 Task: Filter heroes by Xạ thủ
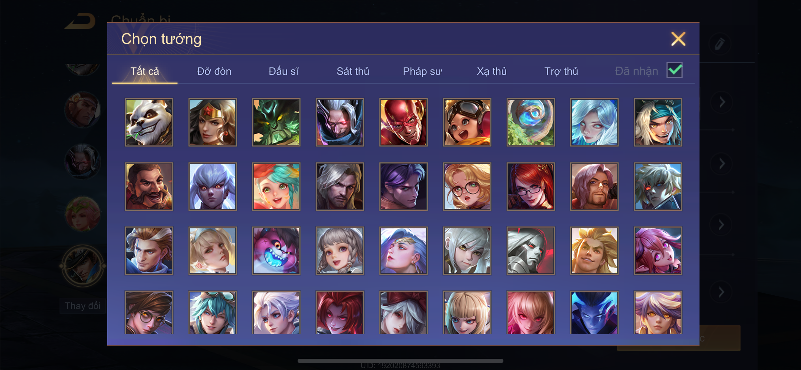492,71
